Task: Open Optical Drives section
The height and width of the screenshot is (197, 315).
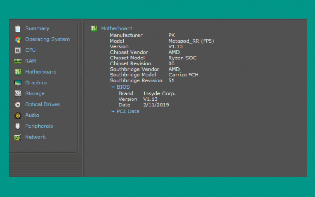Action: point(43,104)
